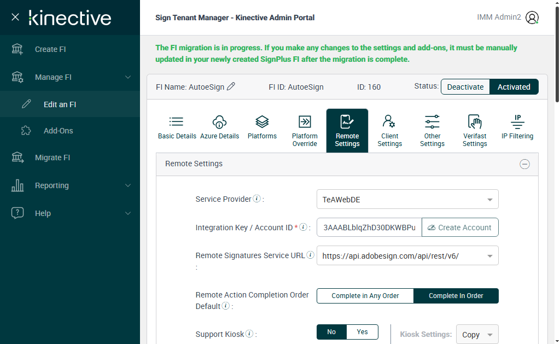560x344 pixels.
Task: Go to Create FI
Action: 70,49
